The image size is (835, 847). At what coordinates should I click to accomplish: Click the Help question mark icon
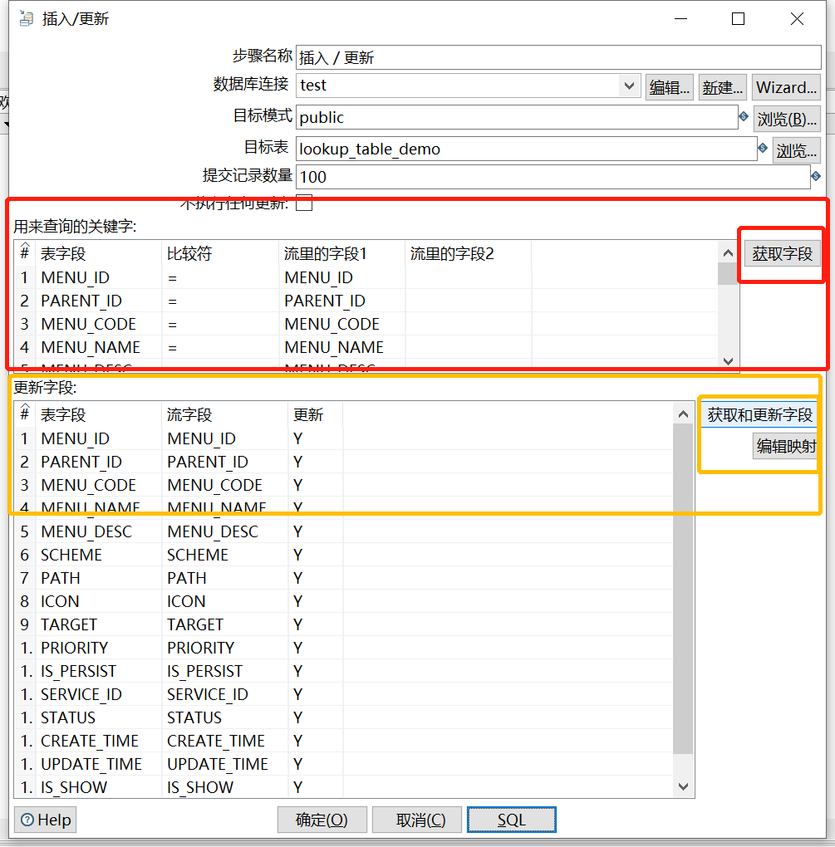click(30, 820)
